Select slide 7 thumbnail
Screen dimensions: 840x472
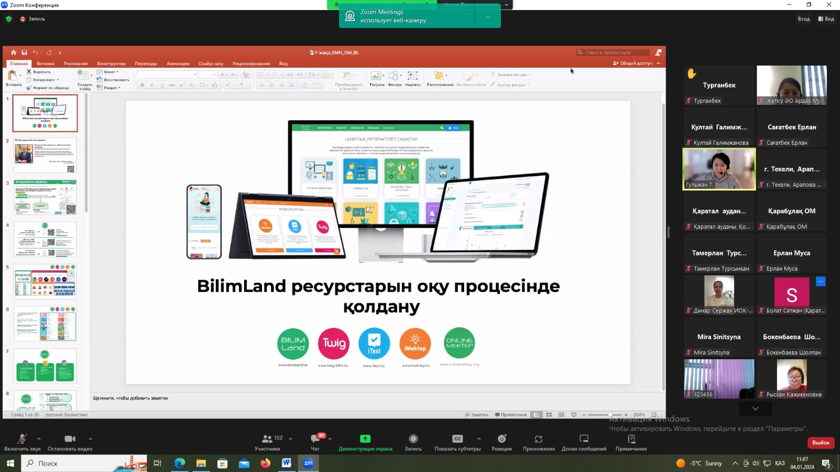click(45, 366)
